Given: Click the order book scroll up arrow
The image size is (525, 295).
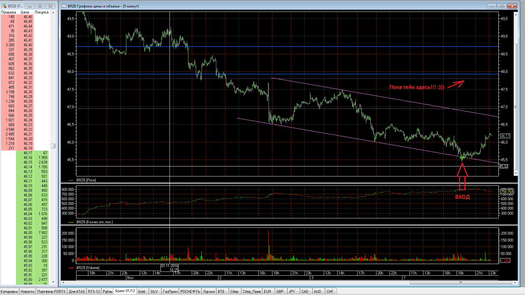Looking at the screenshot, I should 53,13.
